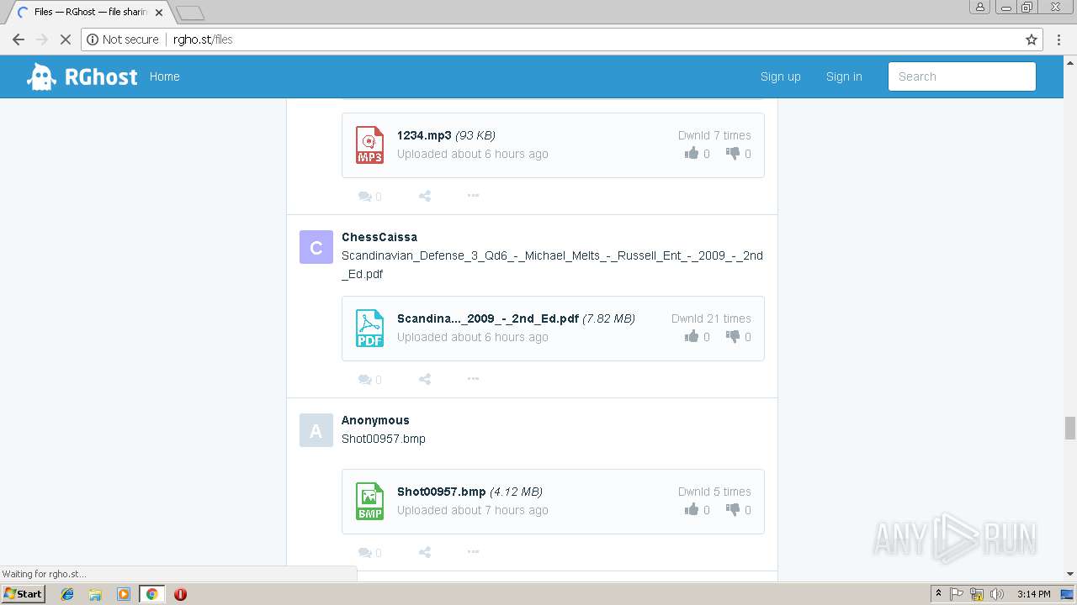This screenshot has width=1077, height=605.
Task: Open more options for Shot00957.bmp post
Action: [x=473, y=552]
